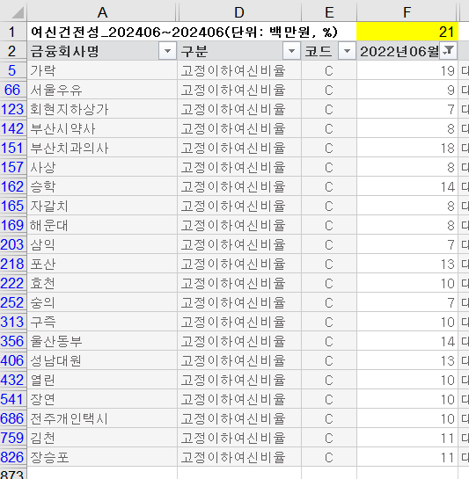Select cell with 장승포
The height and width of the screenshot is (479, 469).
[102, 457]
